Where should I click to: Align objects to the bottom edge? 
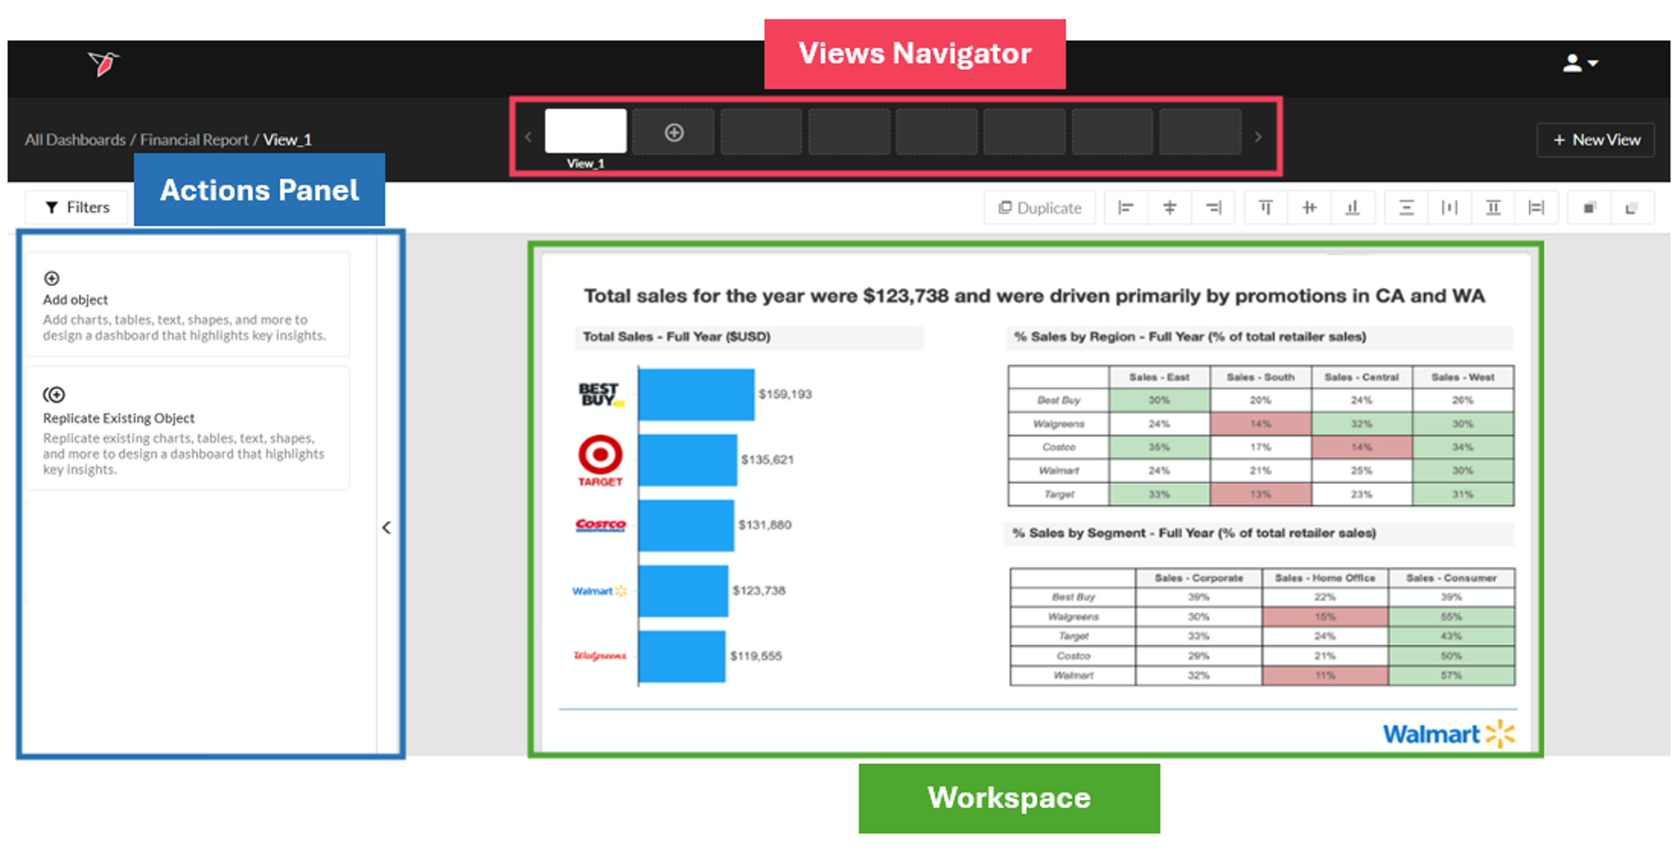click(1353, 208)
